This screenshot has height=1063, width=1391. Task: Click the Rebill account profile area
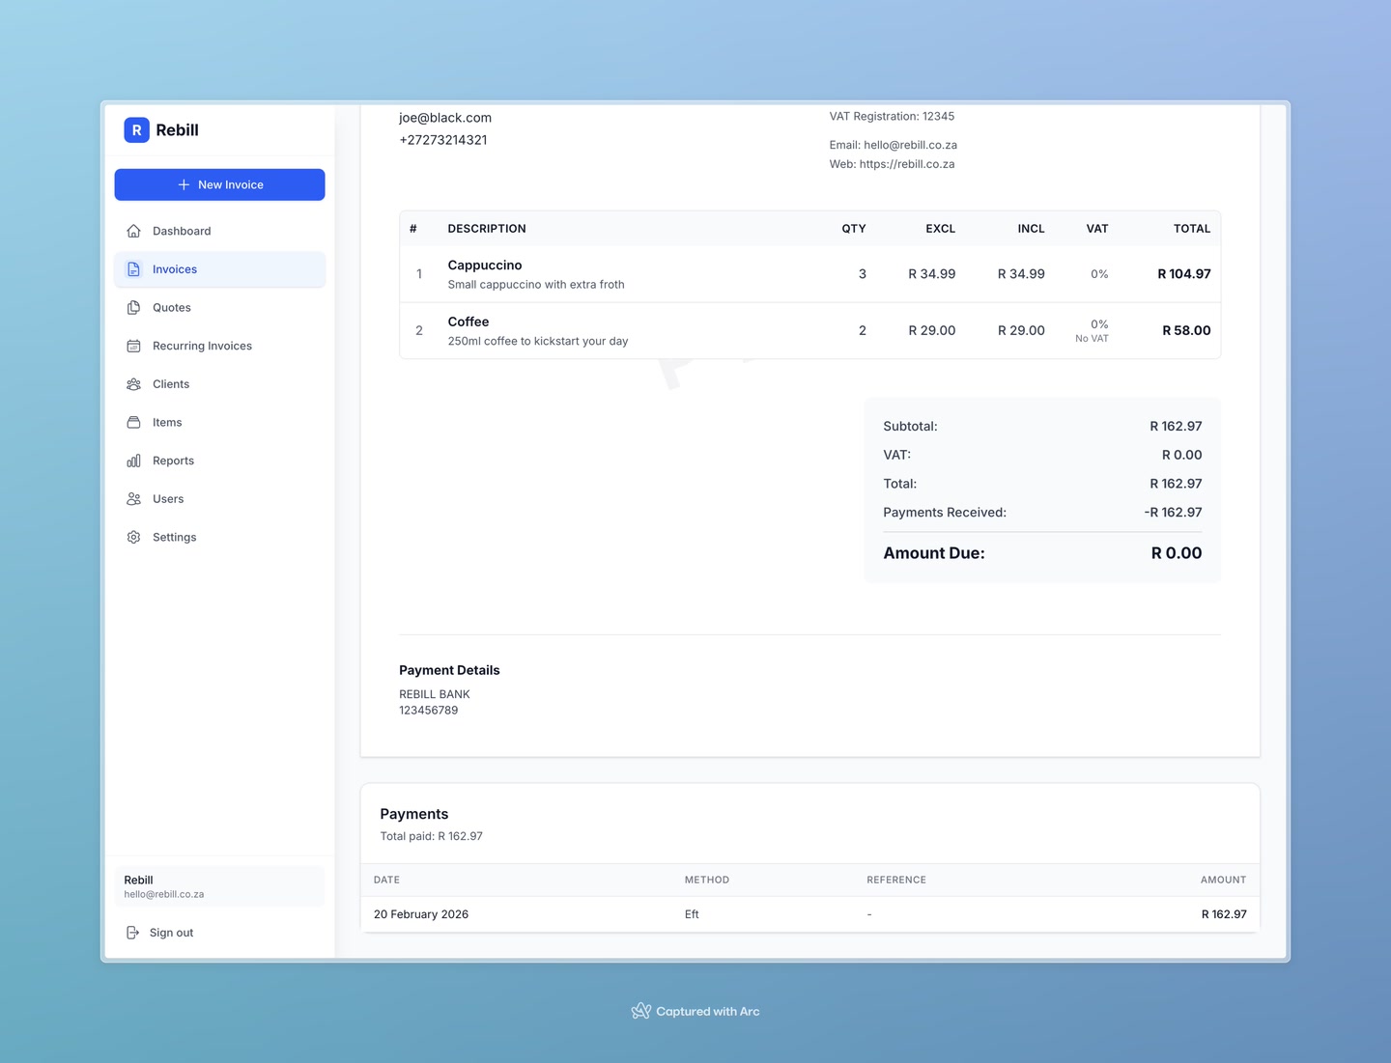click(219, 885)
